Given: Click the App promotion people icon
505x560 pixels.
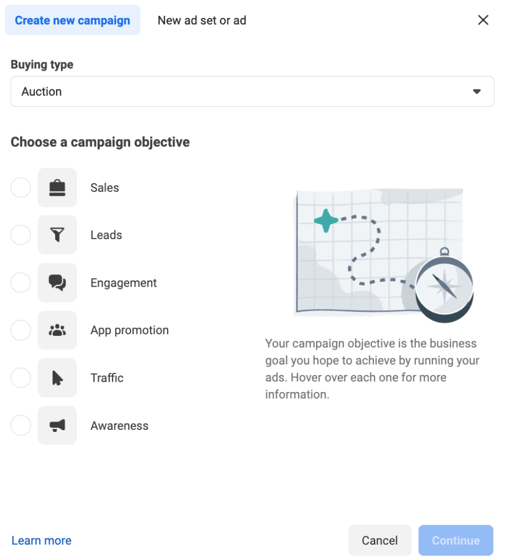Looking at the screenshot, I should pyautogui.click(x=57, y=330).
